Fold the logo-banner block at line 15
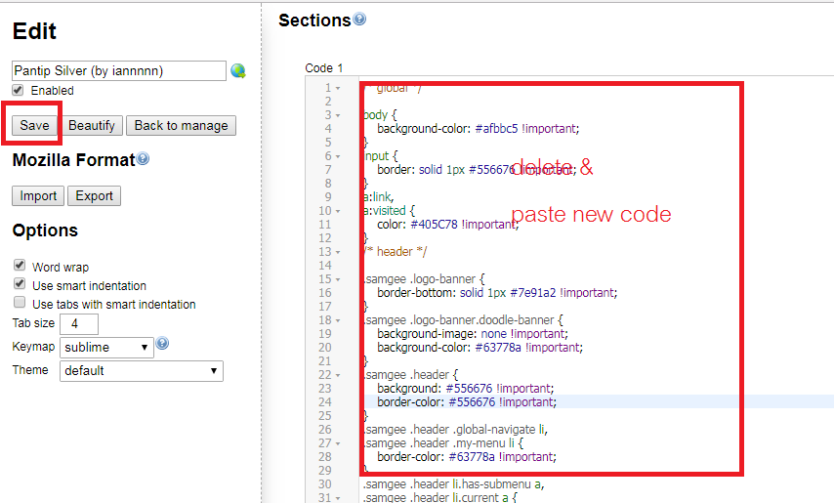 tap(338, 279)
